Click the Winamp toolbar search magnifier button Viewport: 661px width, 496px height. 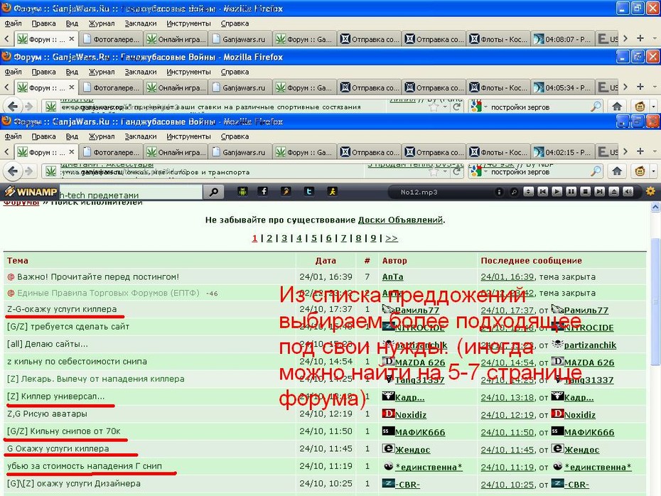tap(214, 192)
